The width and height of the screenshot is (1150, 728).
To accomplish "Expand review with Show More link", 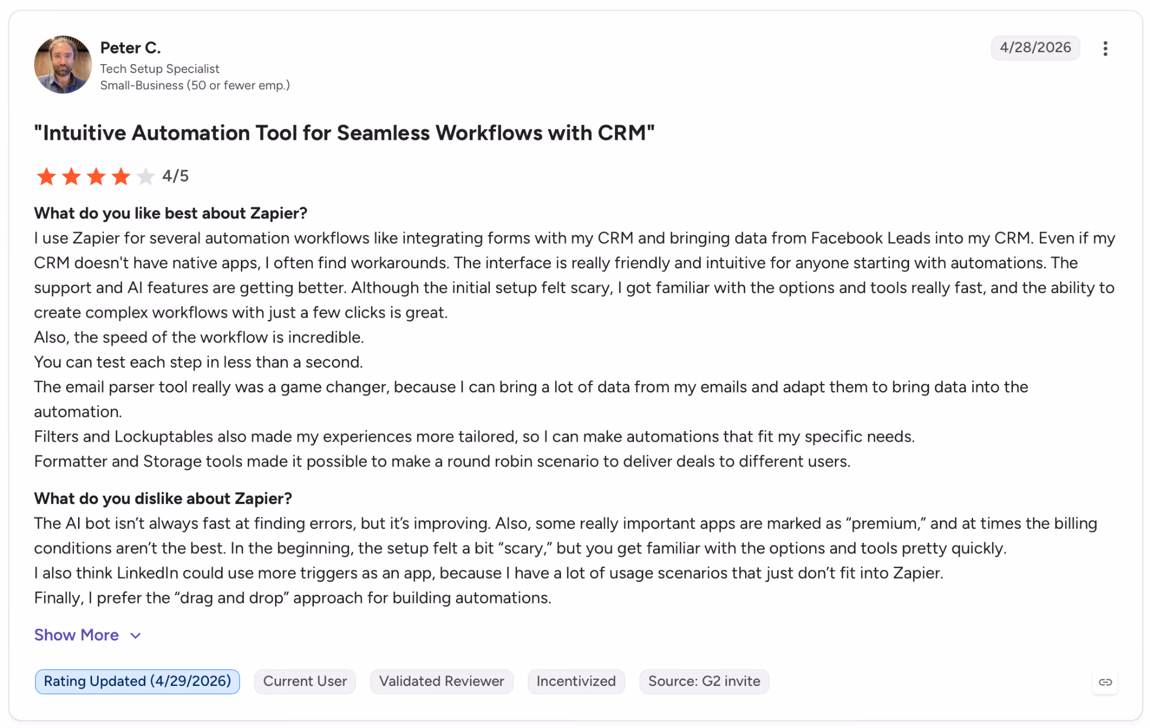I will 76,635.
